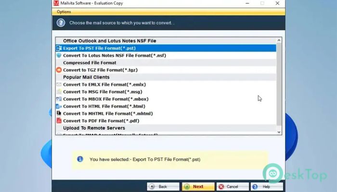337x192 pixels.
Task: Click the red PDF format icon
Action: click(x=59, y=120)
